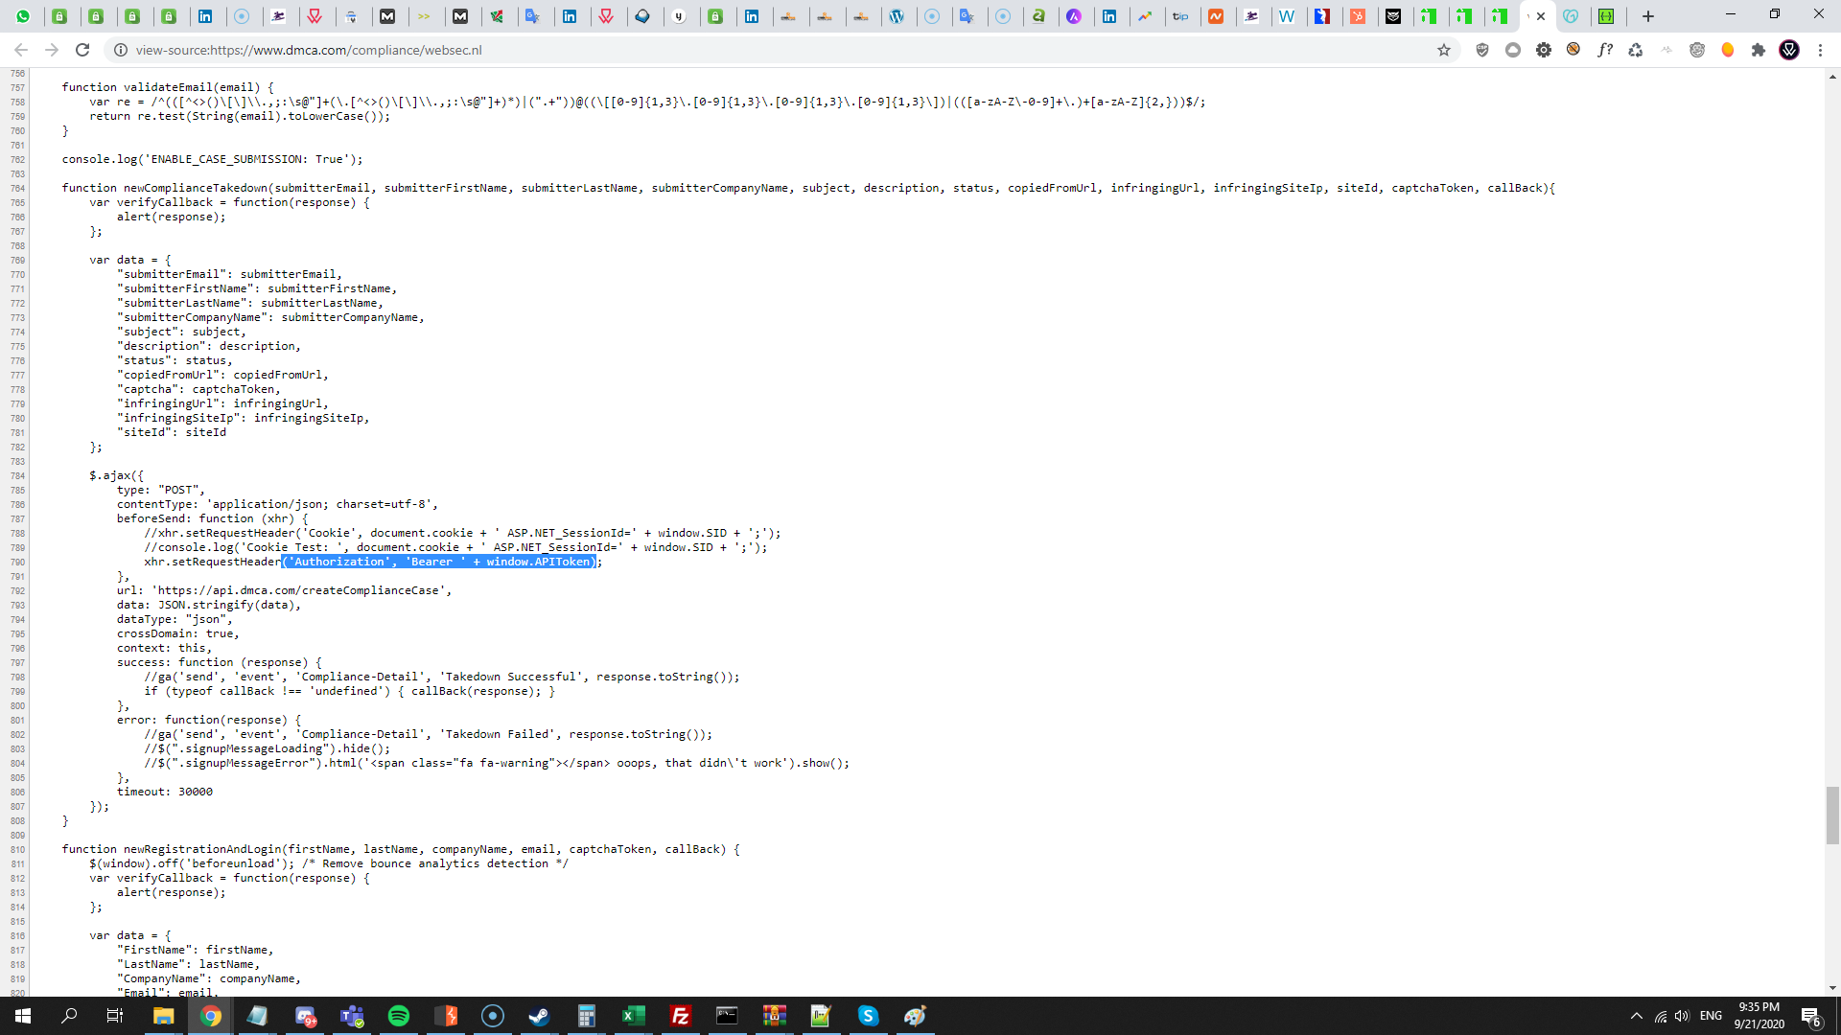Open the orange crossed-circle extension
This screenshot has width=1841, height=1035.
point(1573,49)
